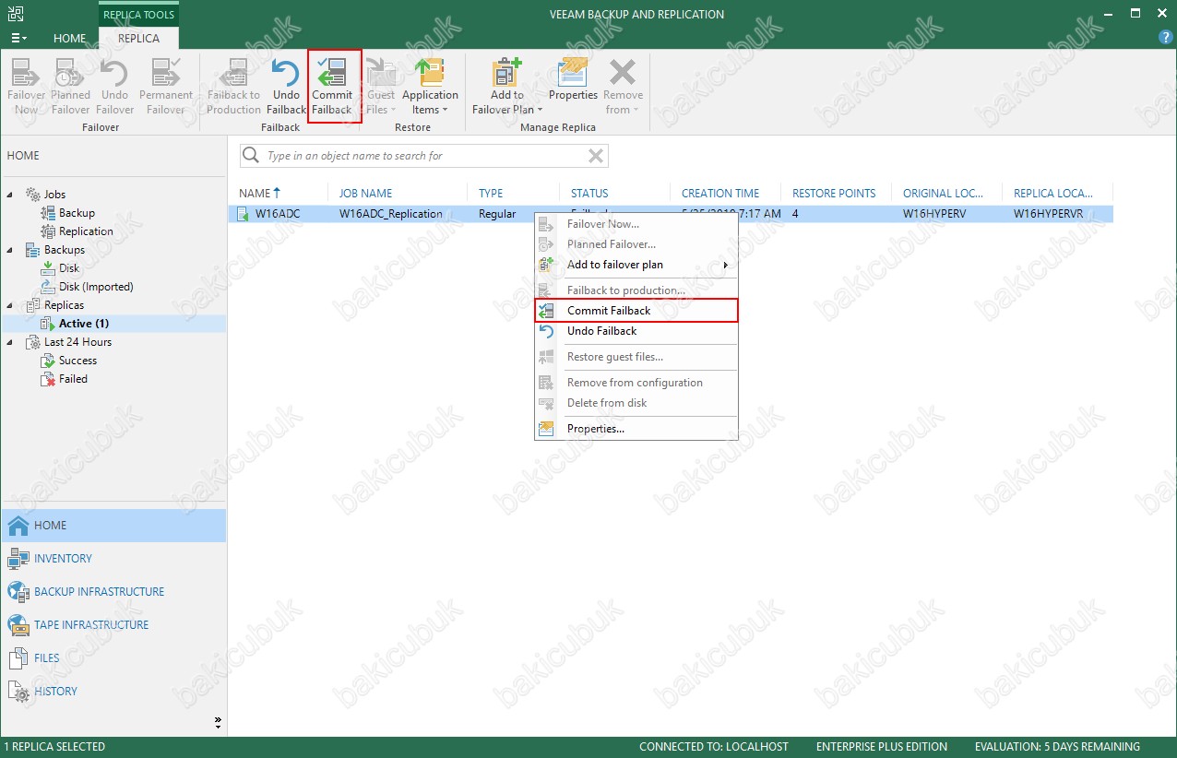Choose Properties... from the context menu
Image resolution: width=1177 pixels, height=758 pixels.
[636, 429]
